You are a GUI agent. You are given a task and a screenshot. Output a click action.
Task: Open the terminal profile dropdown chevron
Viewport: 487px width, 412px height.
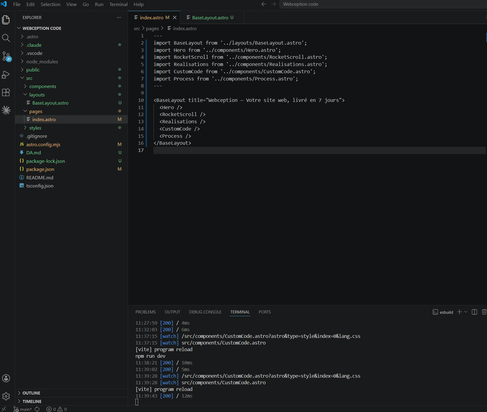(x=466, y=312)
